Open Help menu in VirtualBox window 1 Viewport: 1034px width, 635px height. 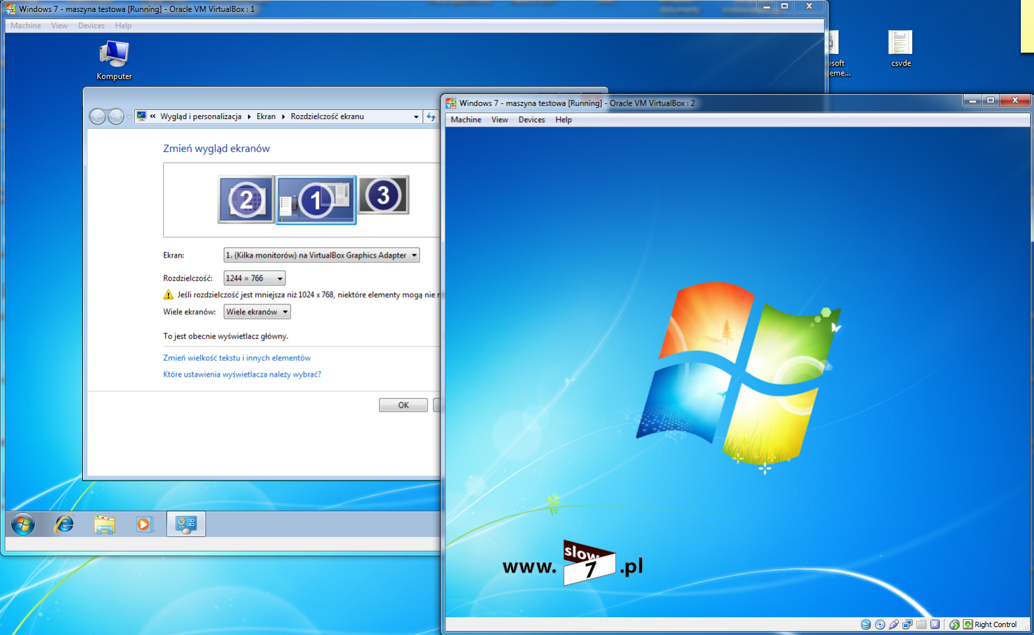pos(123,26)
